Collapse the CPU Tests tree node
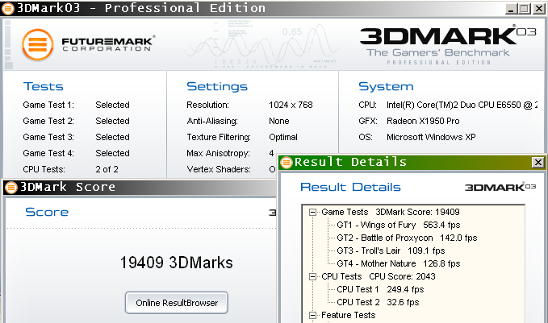 click(313, 276)
